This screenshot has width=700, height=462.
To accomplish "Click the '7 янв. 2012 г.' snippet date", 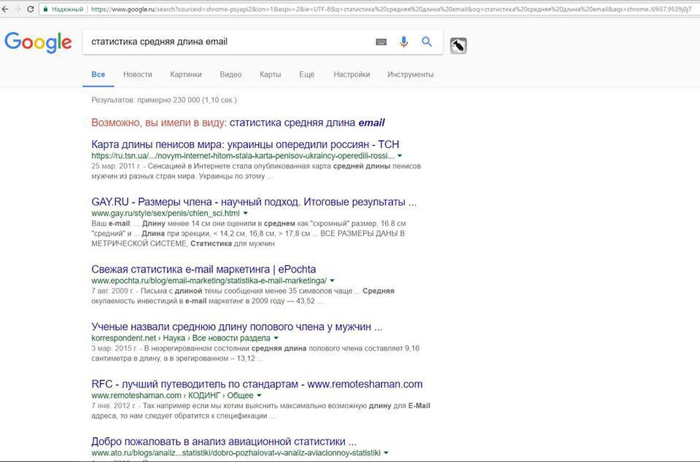I will click(x=114, y=406).
